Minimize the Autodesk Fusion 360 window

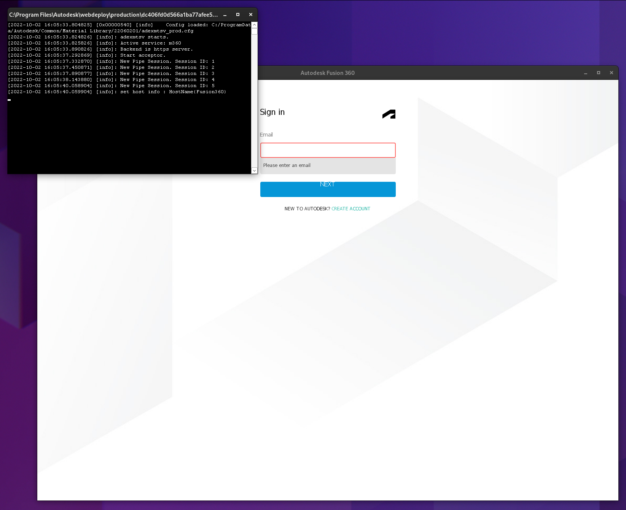[x=585, y=72]
